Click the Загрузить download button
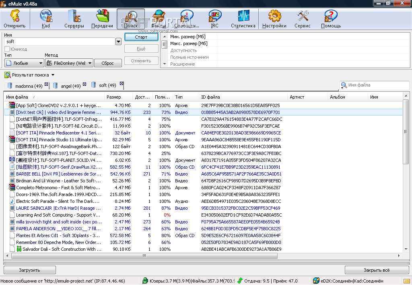 [30, 270]
